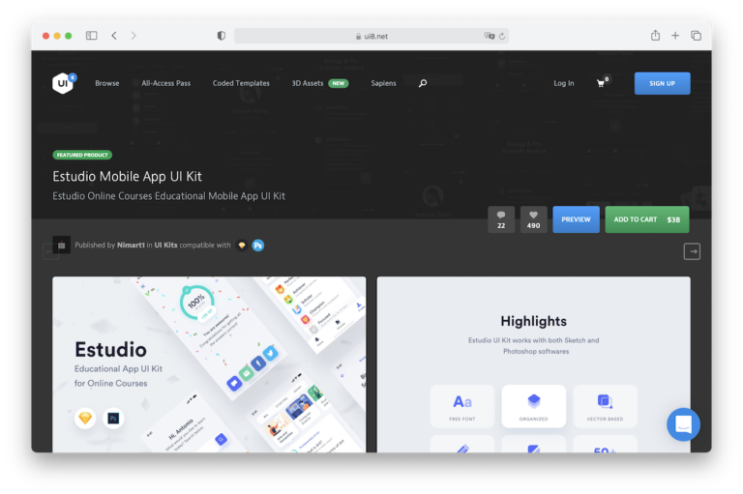
Task: Click the Safari privacy shield icon
Action: [x=221, y=36]
